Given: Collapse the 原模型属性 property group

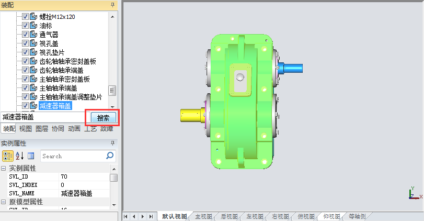Looking at the screenshot, I should 4,202.
